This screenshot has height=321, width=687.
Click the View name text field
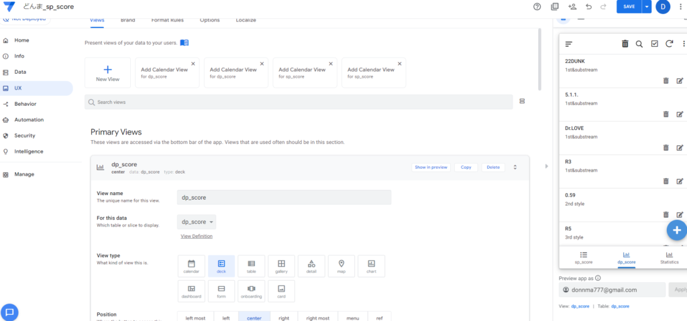pos(284,197)
